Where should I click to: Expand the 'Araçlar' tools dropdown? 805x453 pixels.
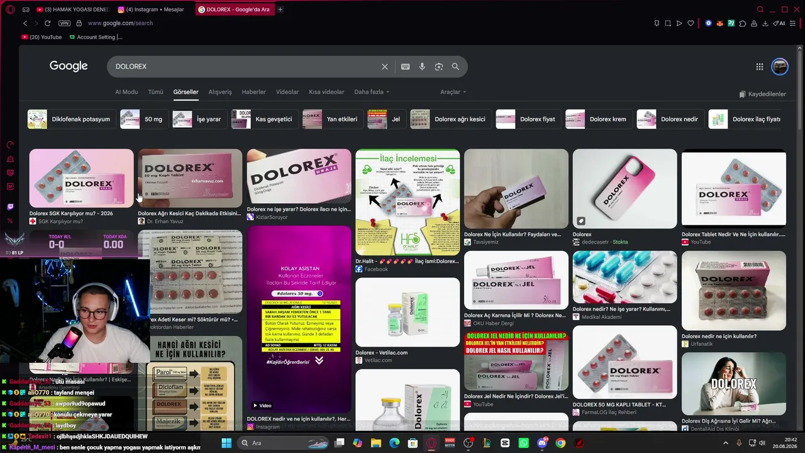tap(453, 92)
